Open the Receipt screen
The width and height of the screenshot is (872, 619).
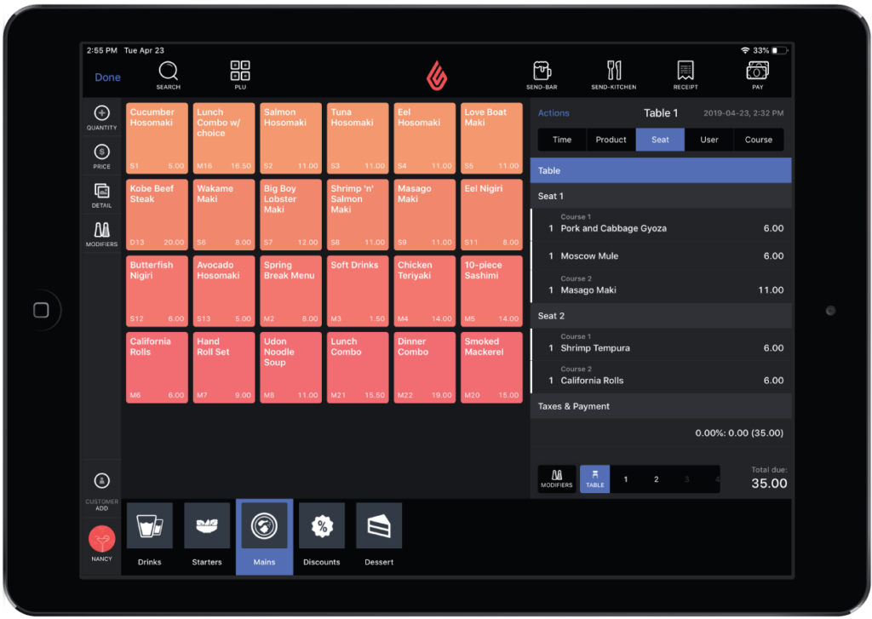click(685, 75)
